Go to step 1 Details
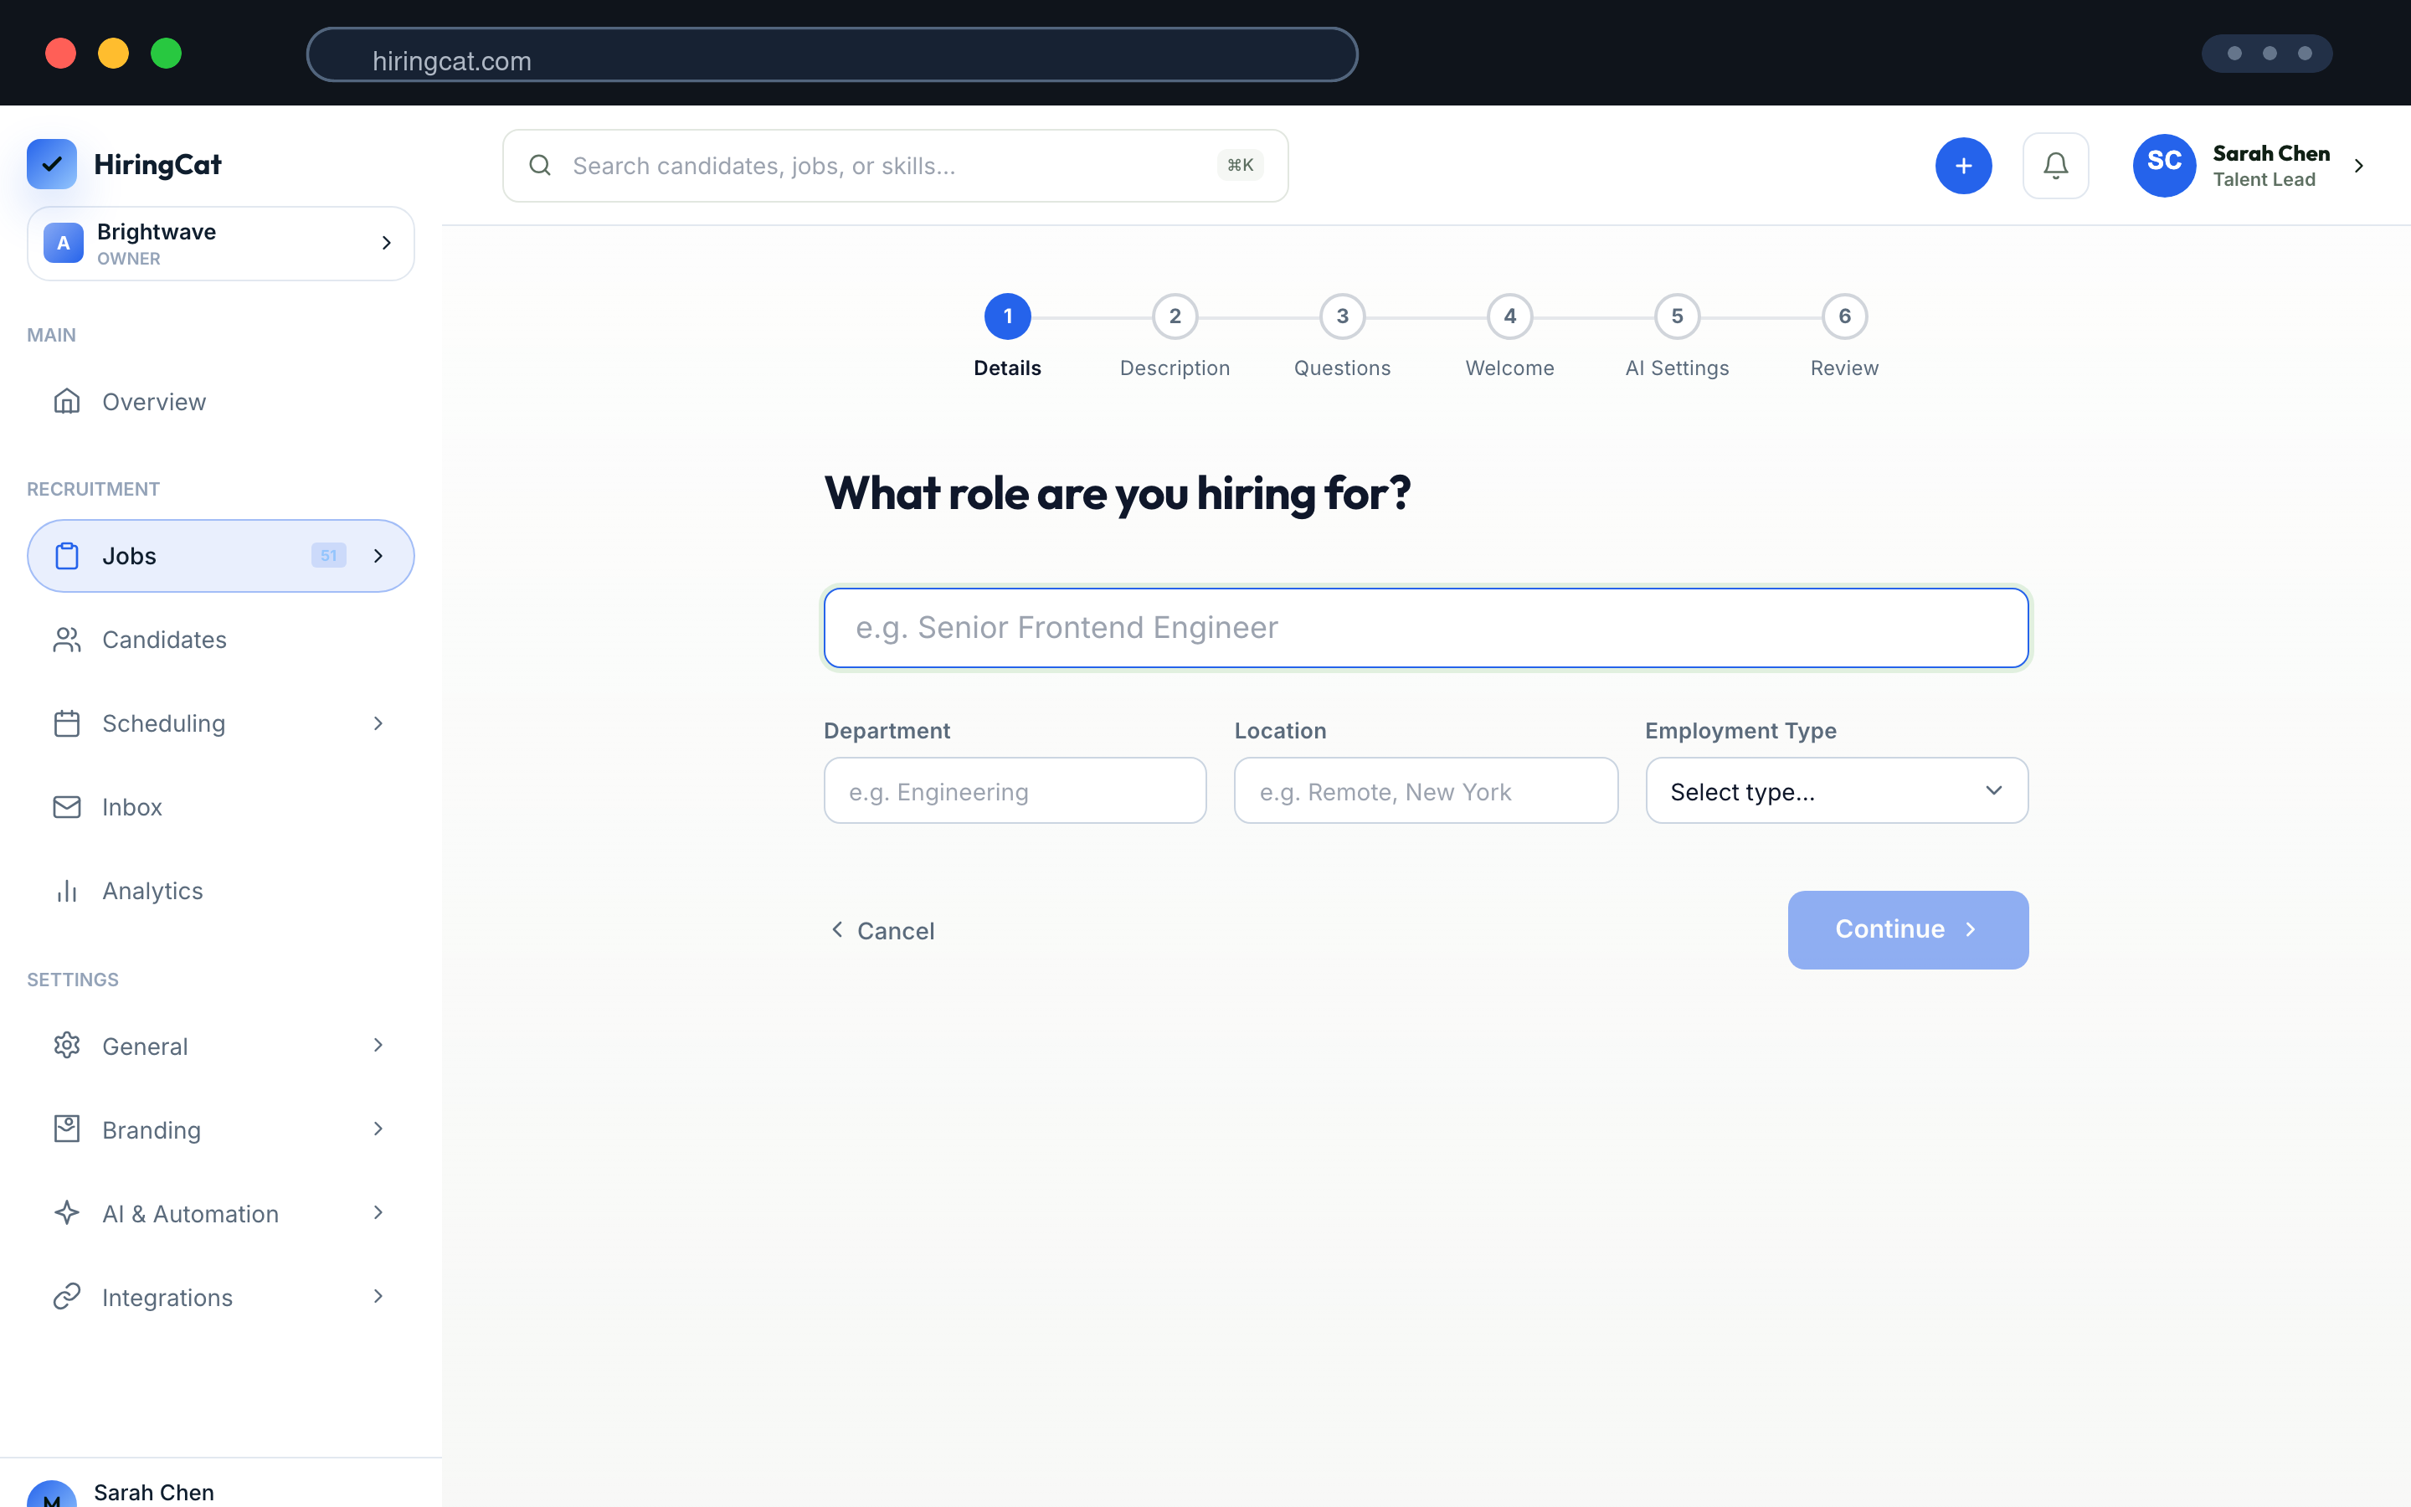The image size is (2411, 1507). click(x=1007, y=317)
